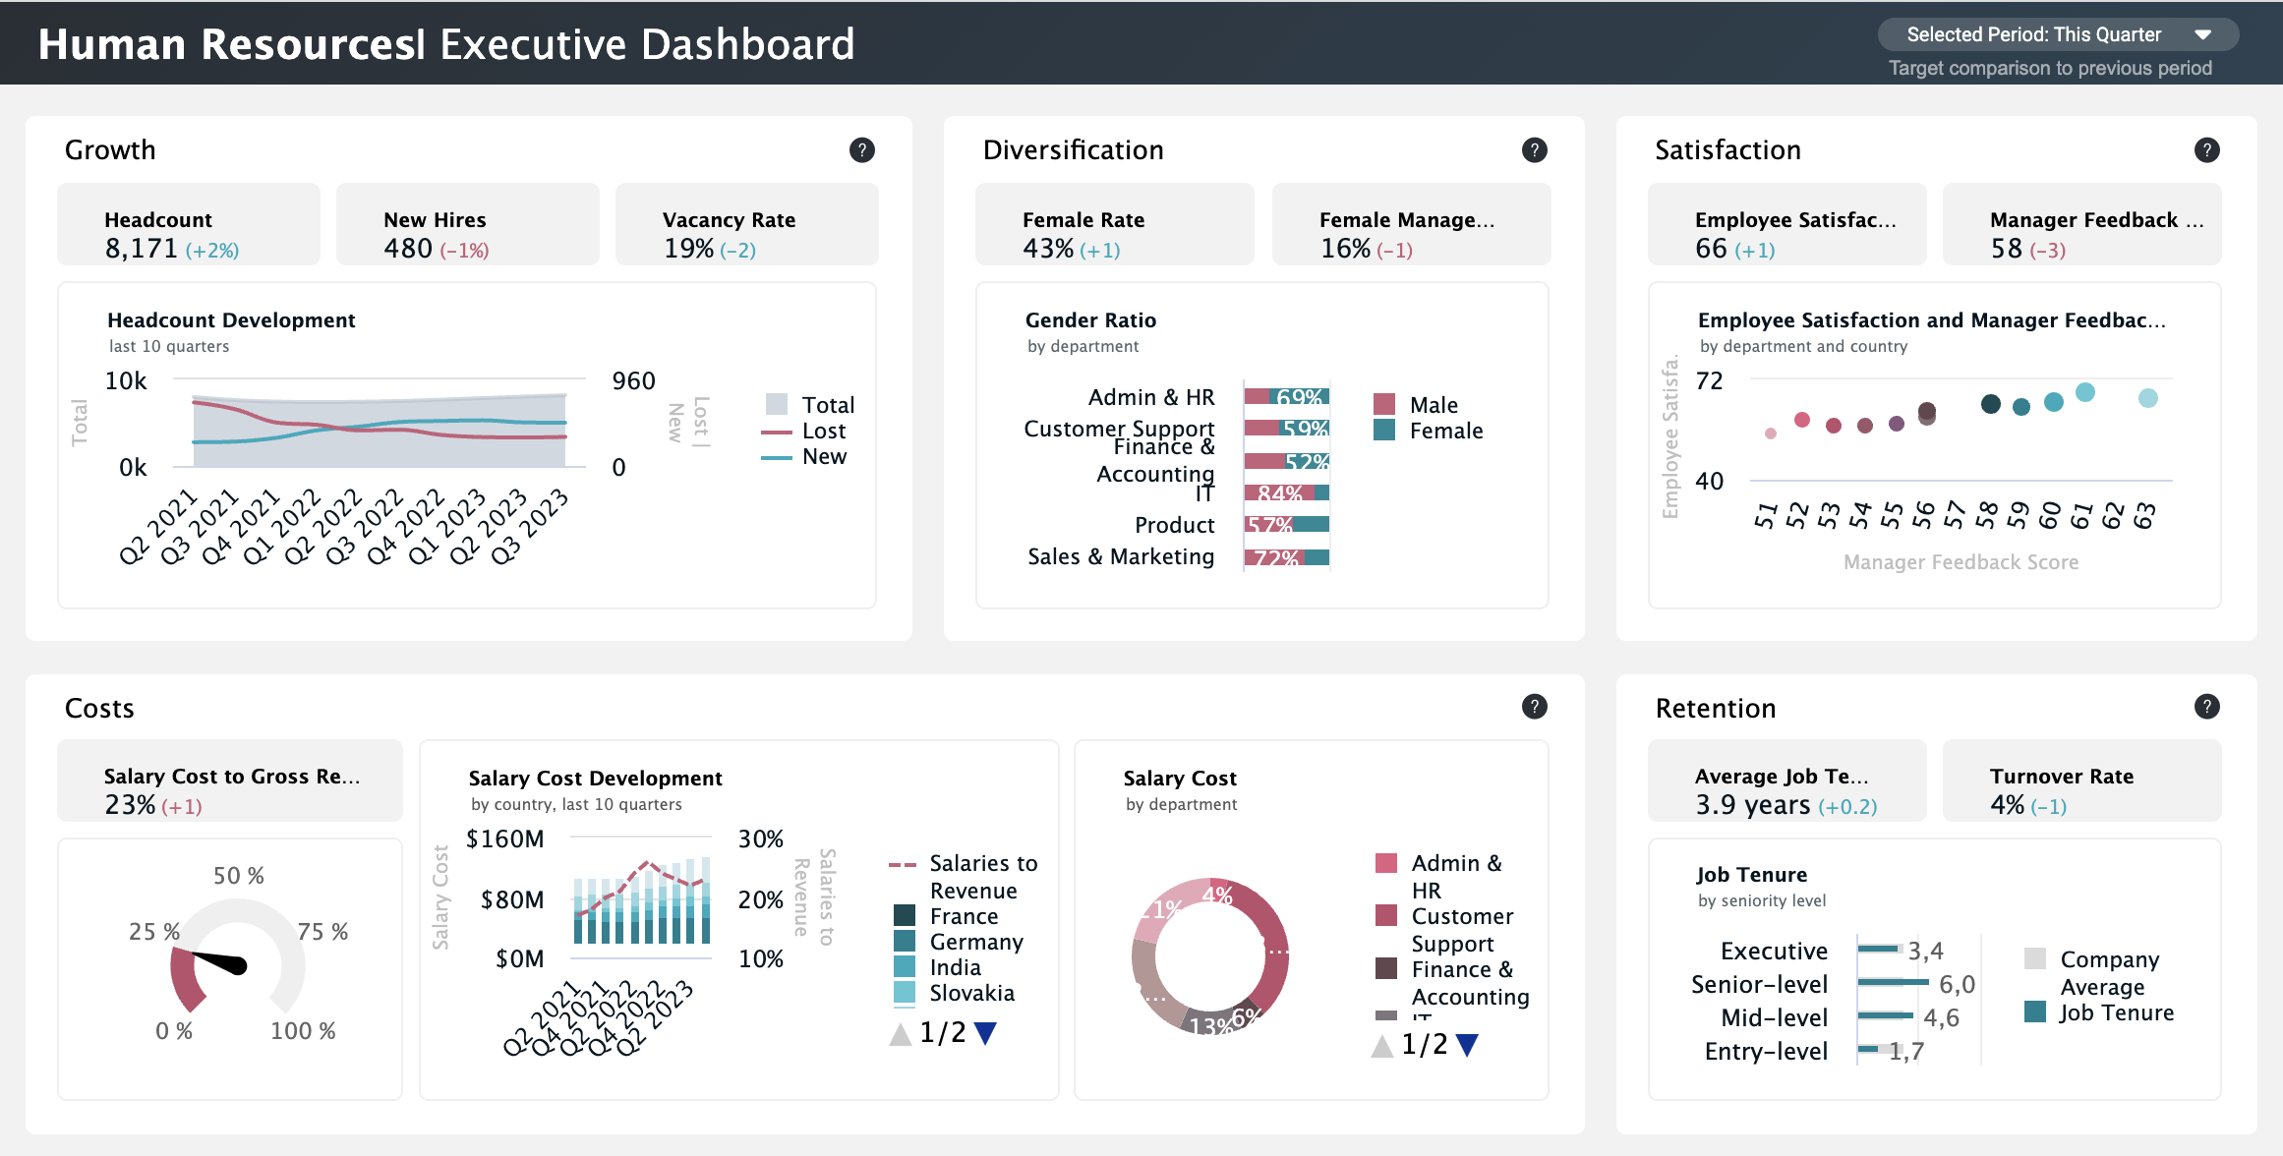
Task: Click the previous-page arrow in Salary Cost department legend
Action: pos(1380,1044)
